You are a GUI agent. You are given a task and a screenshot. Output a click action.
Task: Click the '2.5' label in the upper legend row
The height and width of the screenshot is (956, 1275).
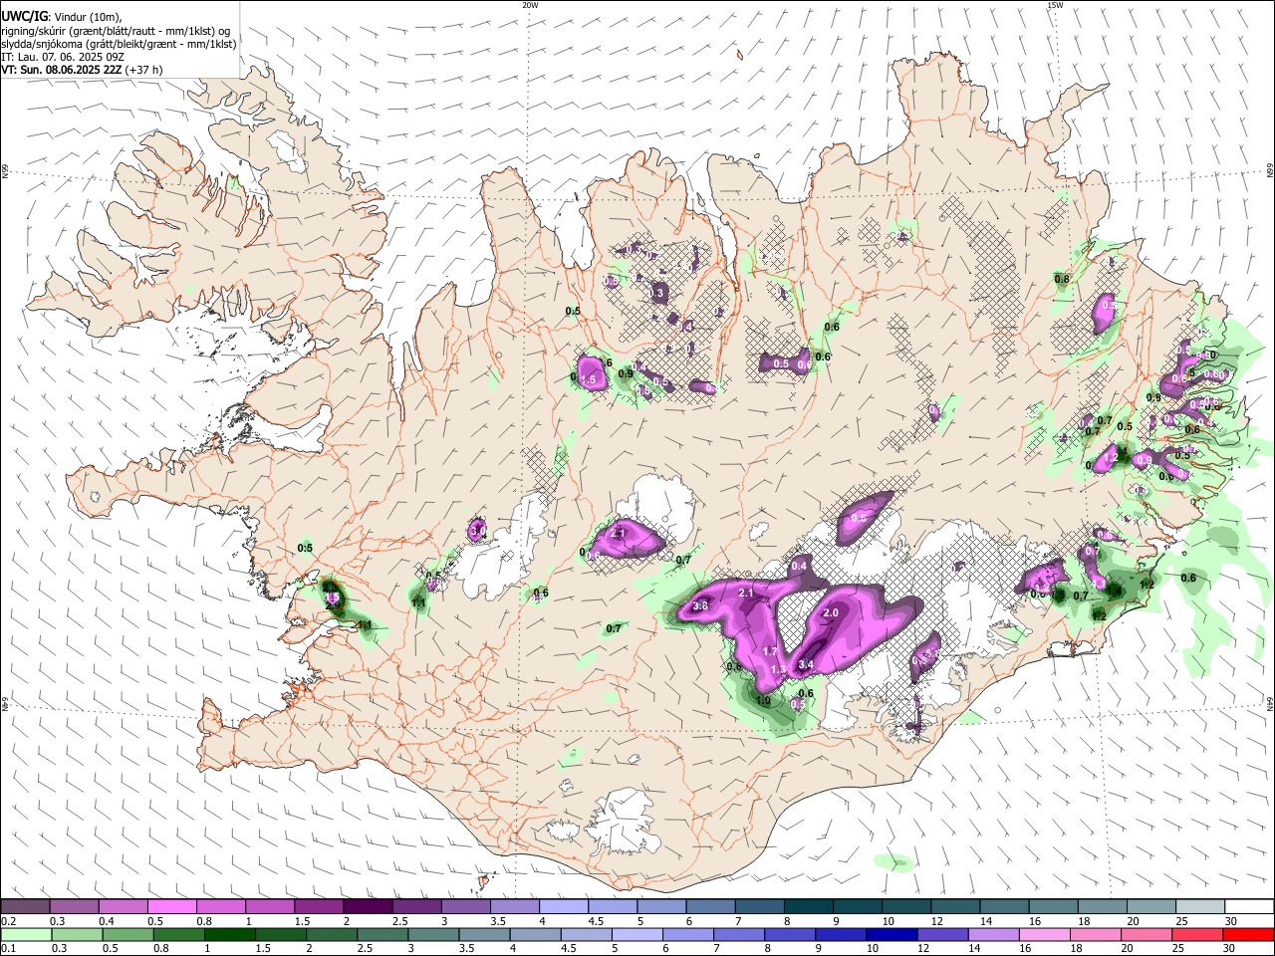pos(399,921)
